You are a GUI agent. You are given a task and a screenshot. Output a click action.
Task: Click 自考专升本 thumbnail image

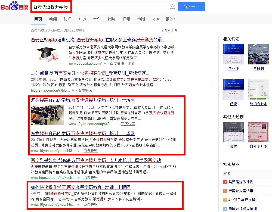pyautogui.click(x=258, y=132)
